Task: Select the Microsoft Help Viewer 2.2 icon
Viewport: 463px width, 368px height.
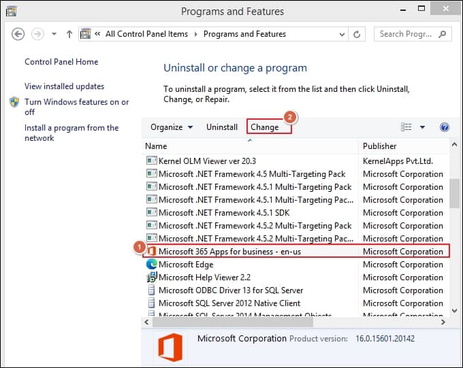Action: [x=152, y=277]
